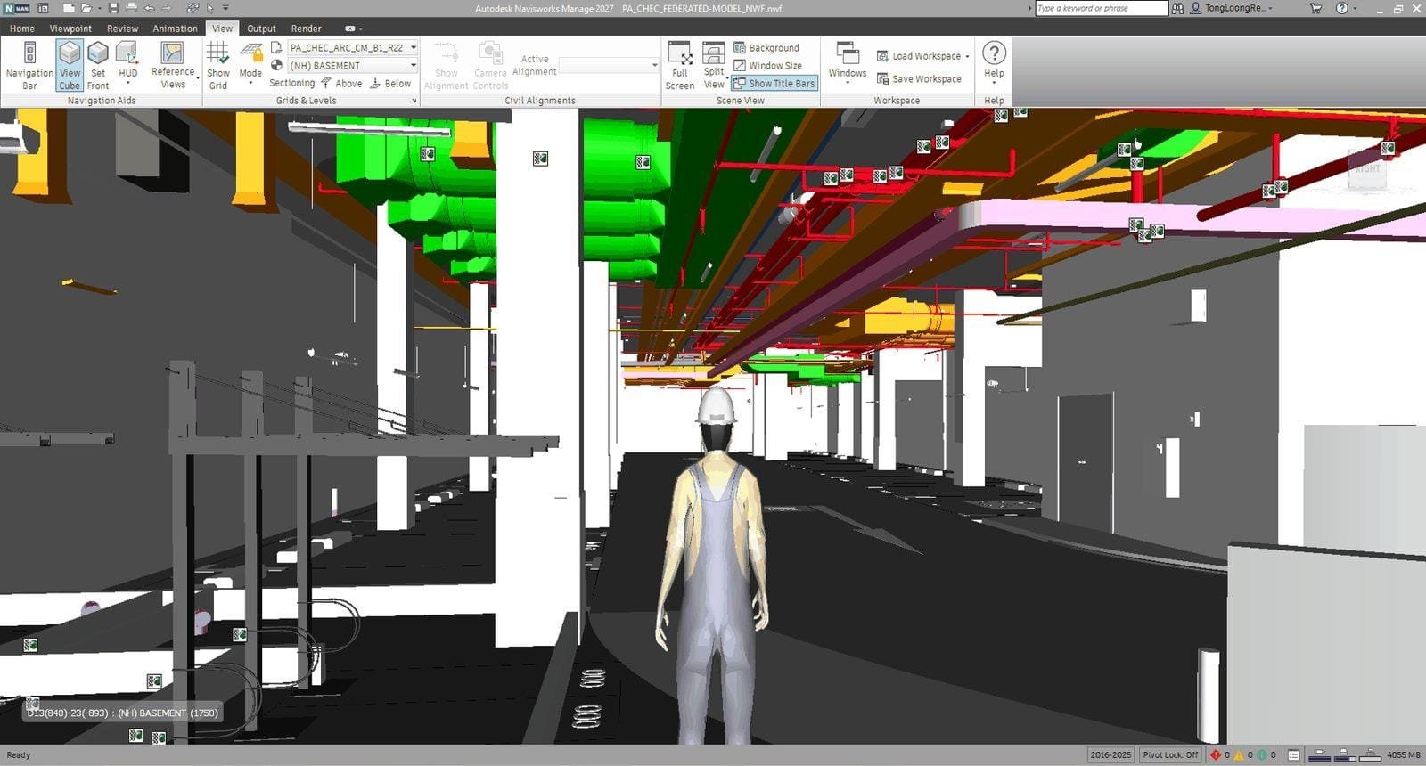
Task: Click the Background icon button
Action: point(766,47)
